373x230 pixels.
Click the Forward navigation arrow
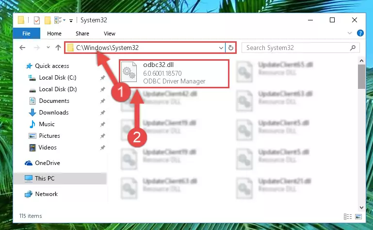(37, 48)
